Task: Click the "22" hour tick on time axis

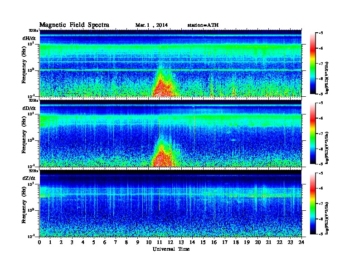Action: [x=280, y=243]
